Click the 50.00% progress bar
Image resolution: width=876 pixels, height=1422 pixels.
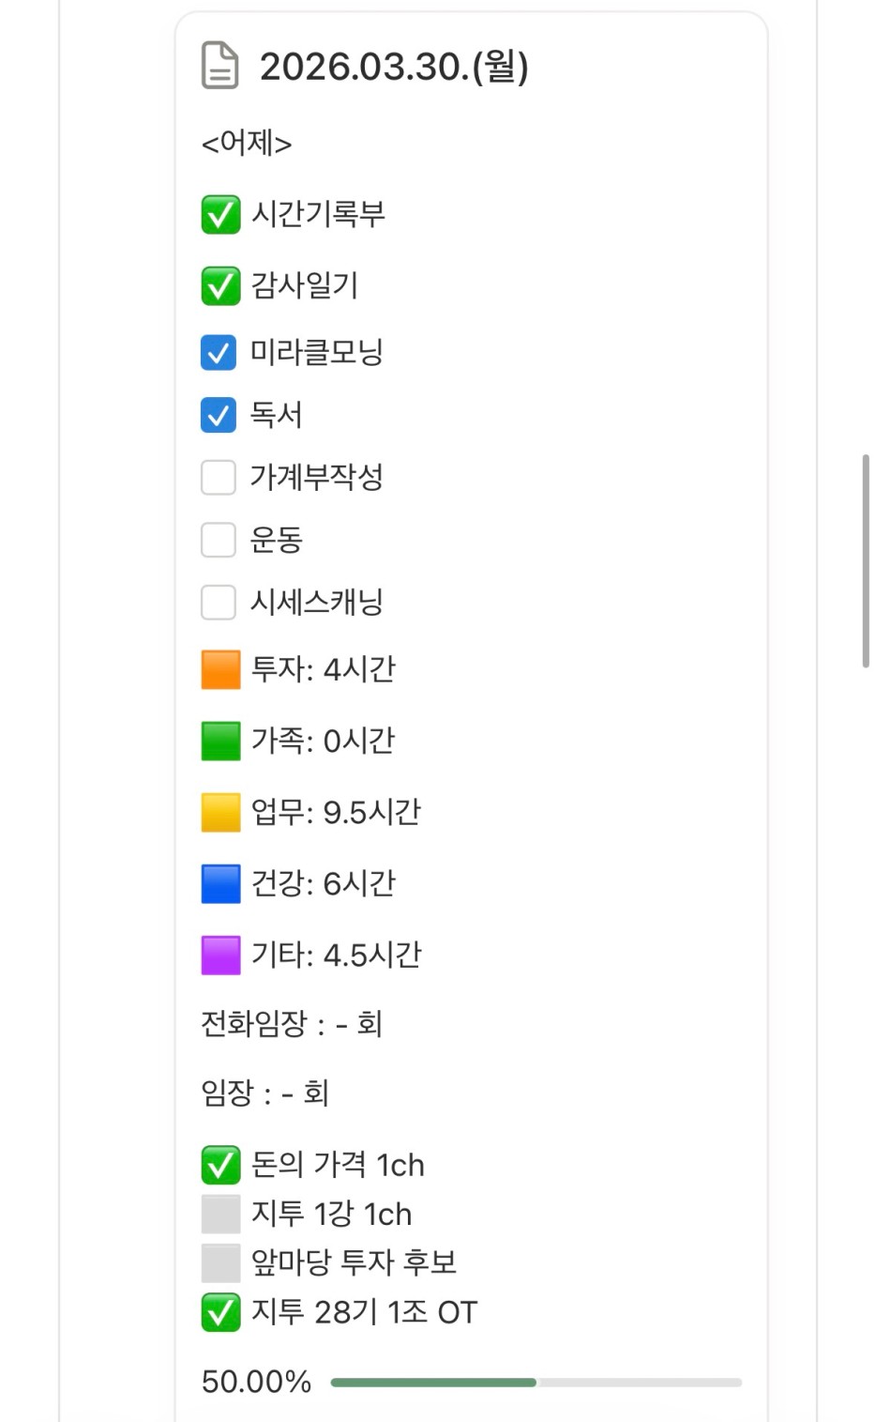tap(536, 1383)
